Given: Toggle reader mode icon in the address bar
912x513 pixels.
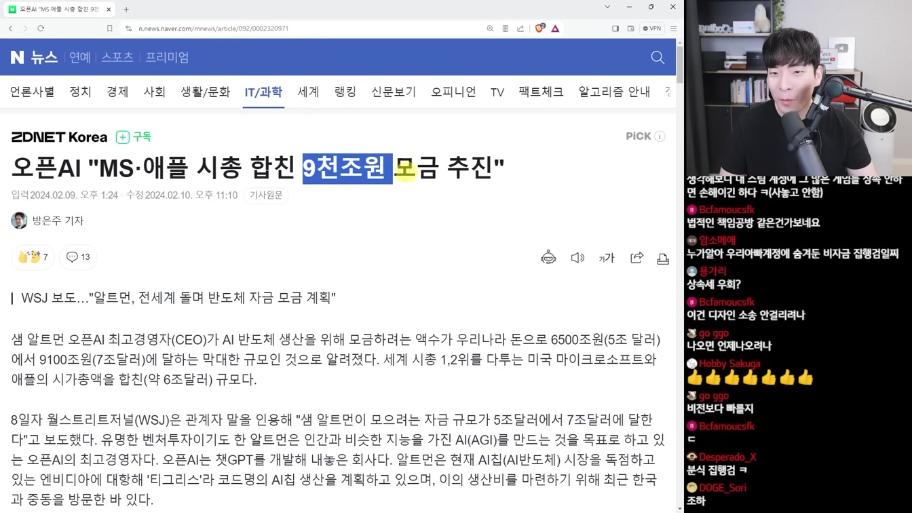Looking at the screenshot, I should tap(506, 28).
